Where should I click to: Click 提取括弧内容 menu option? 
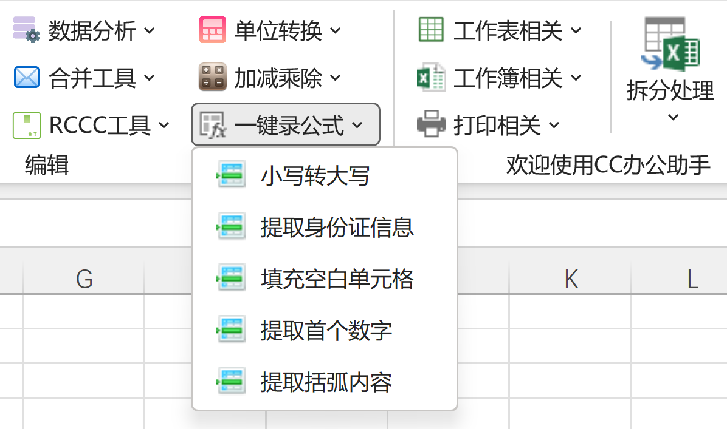click(326, 382)
